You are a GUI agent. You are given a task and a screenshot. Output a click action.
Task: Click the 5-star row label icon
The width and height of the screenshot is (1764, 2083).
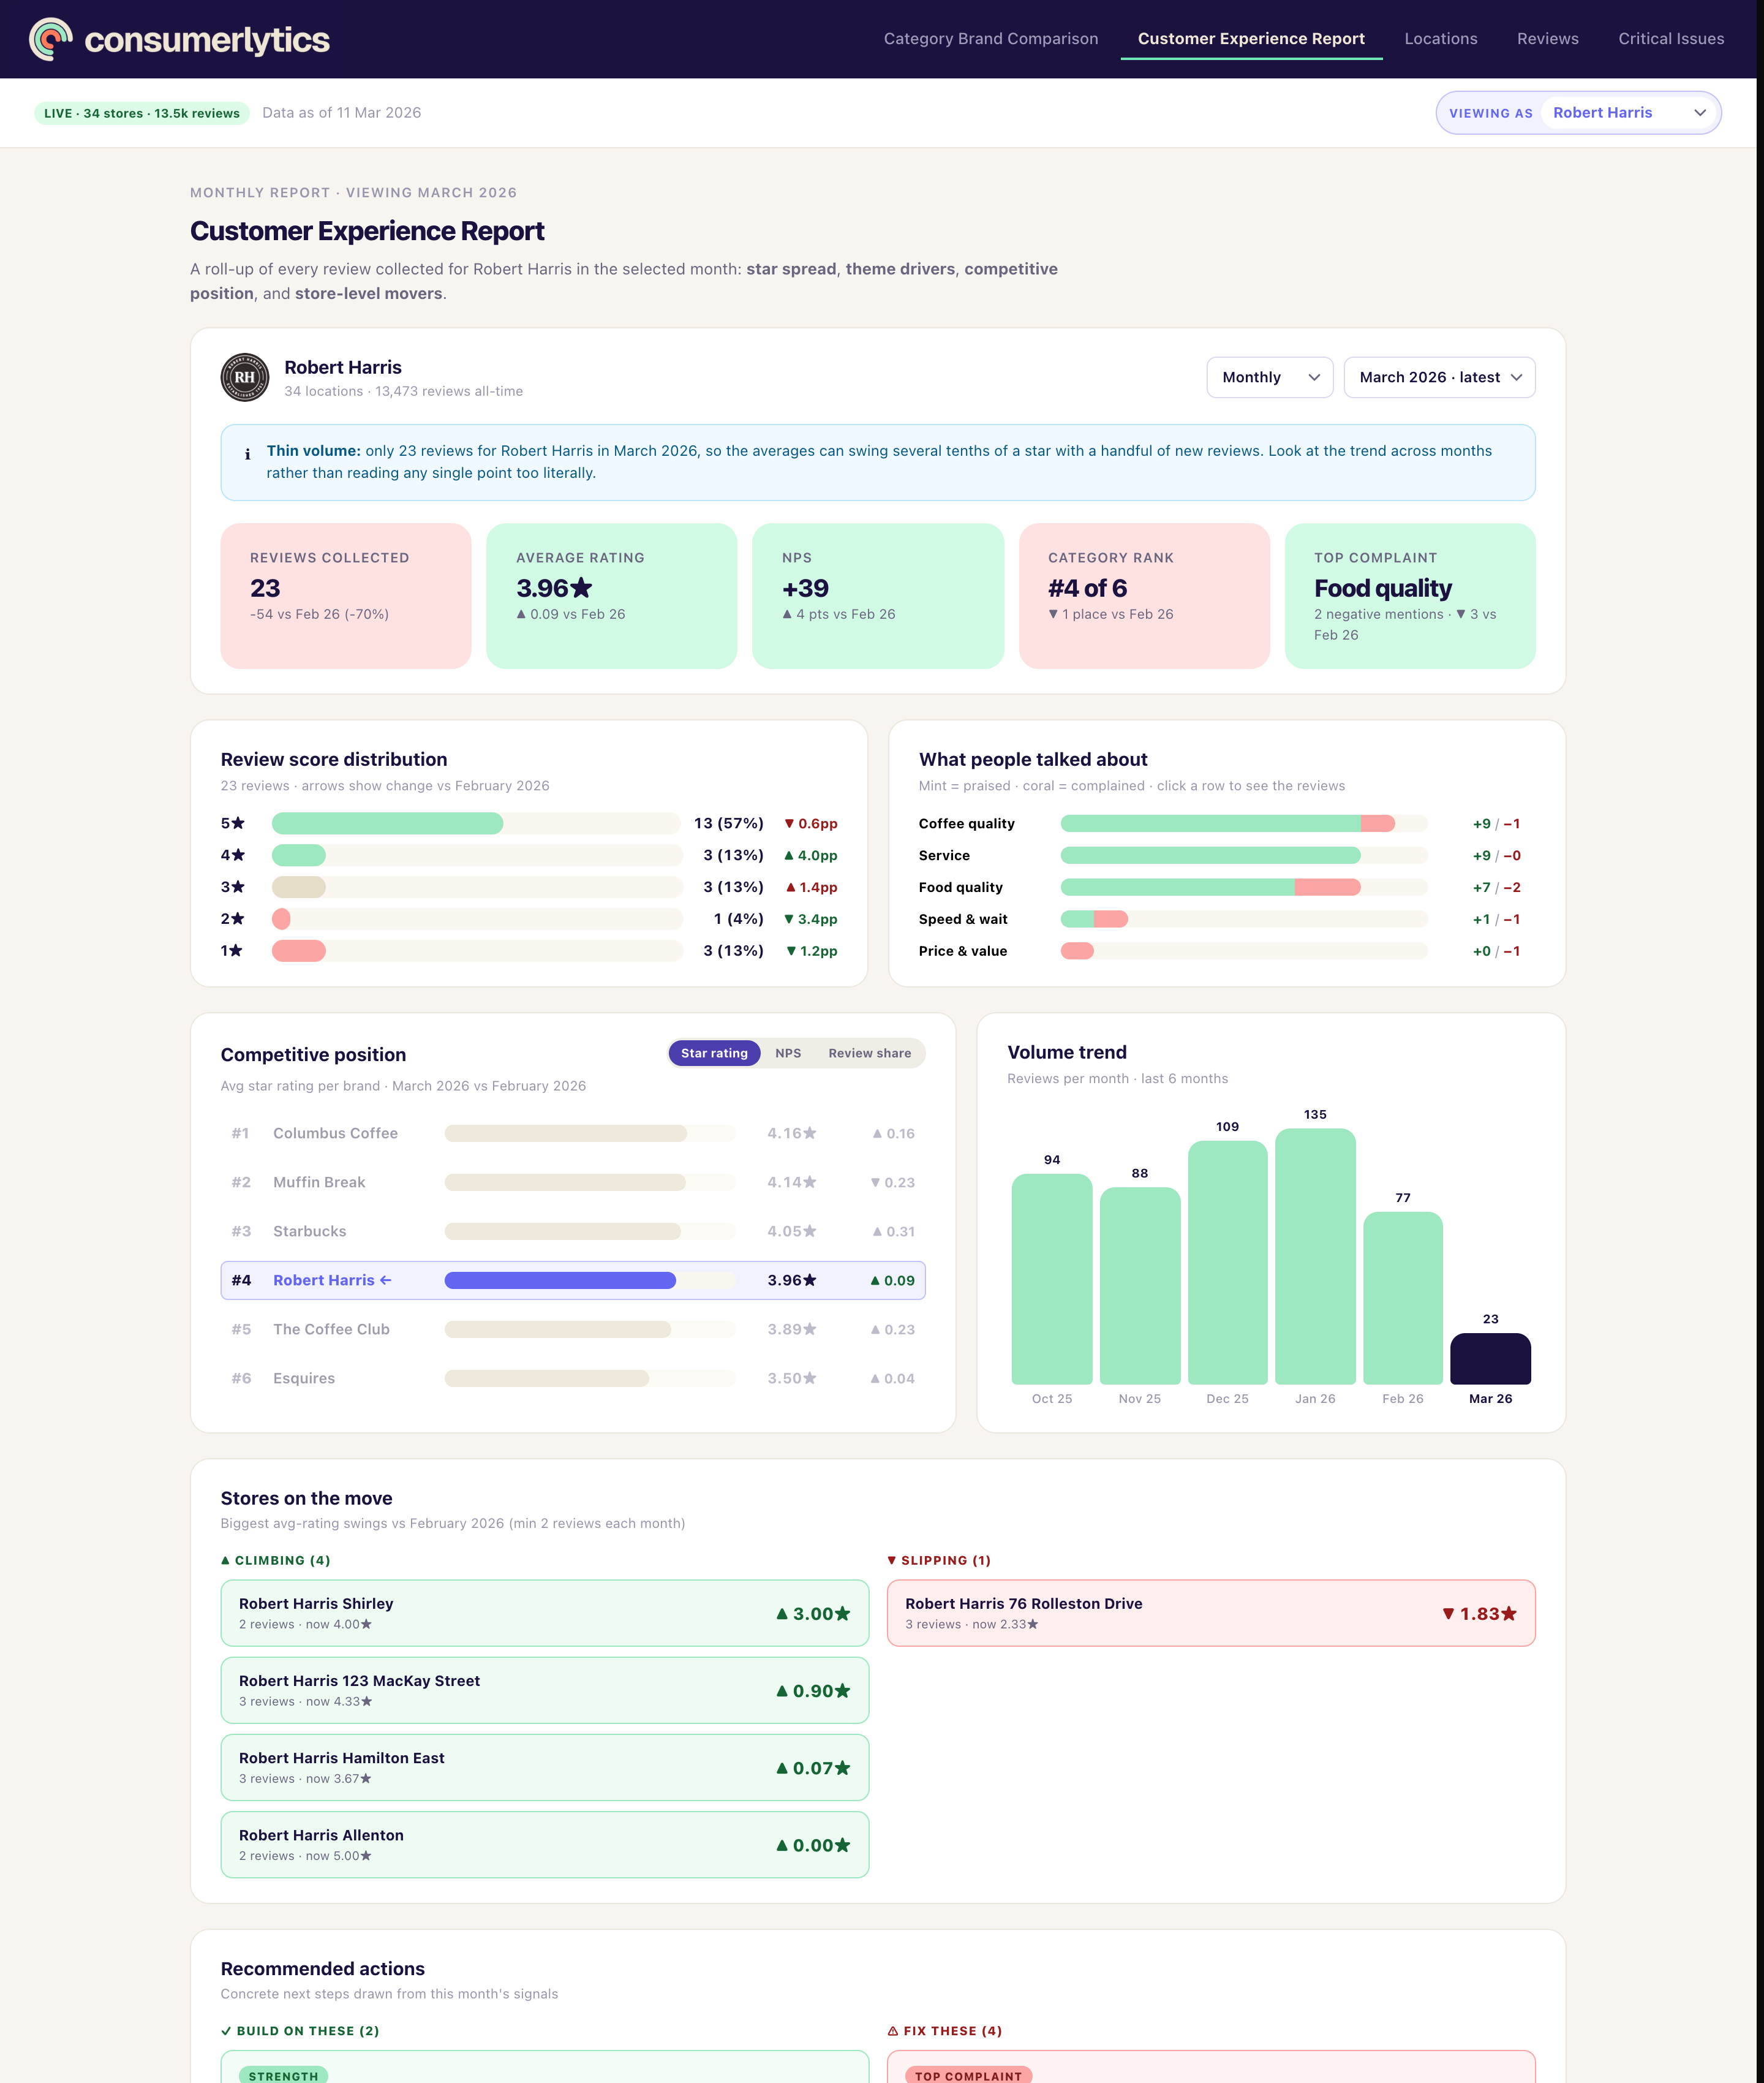click(x=238, y=823)
